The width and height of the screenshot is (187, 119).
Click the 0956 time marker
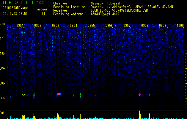109,25
